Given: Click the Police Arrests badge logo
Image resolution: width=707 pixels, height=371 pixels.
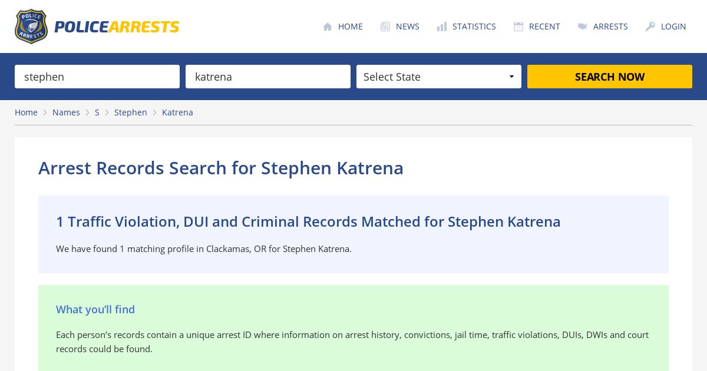Looking at the screenshot, I should tap(31, 26).
